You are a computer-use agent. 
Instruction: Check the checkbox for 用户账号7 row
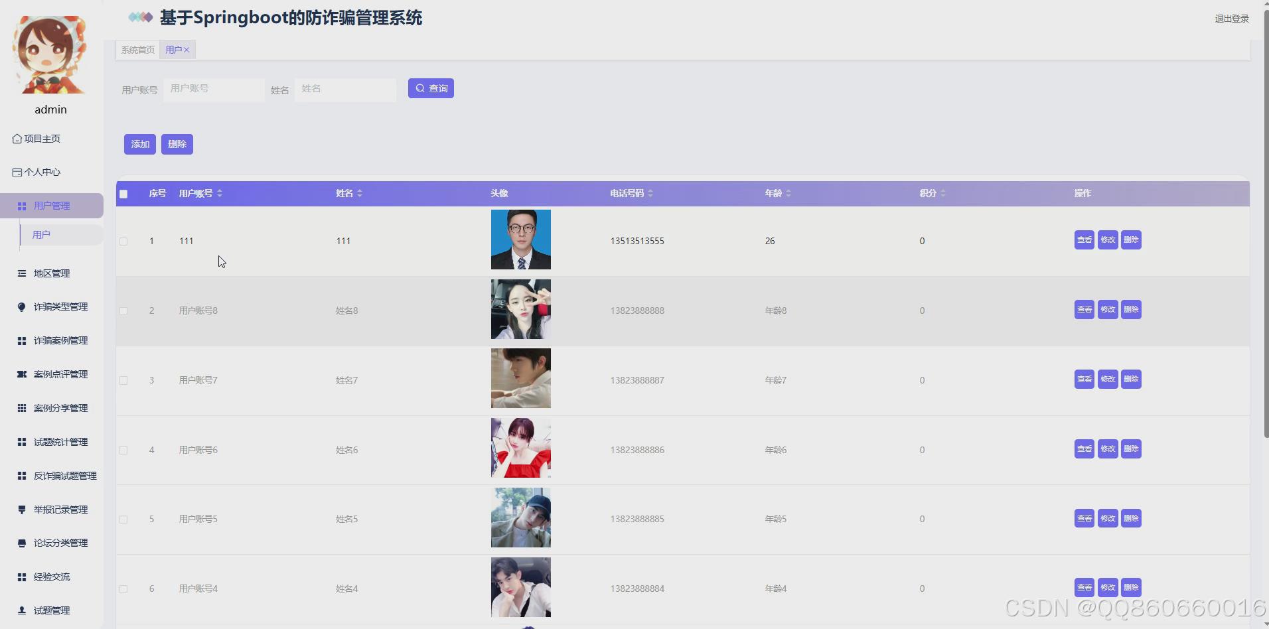123,381
